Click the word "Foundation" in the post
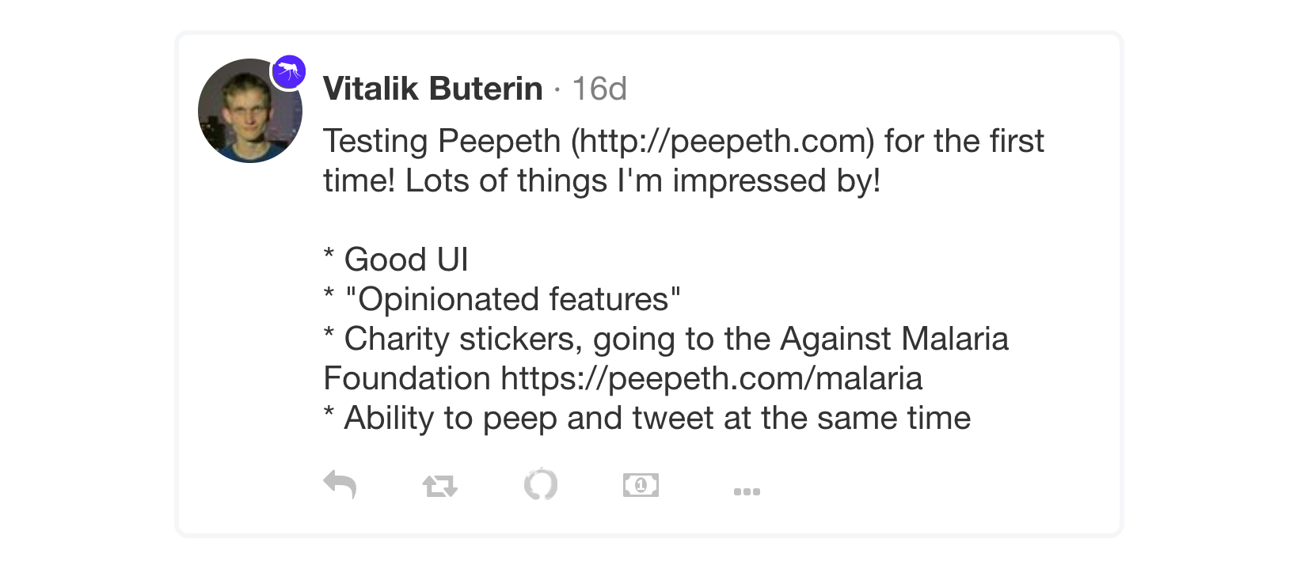The width and height of the screenshot is (1293, 565). [x=407, y=378]
